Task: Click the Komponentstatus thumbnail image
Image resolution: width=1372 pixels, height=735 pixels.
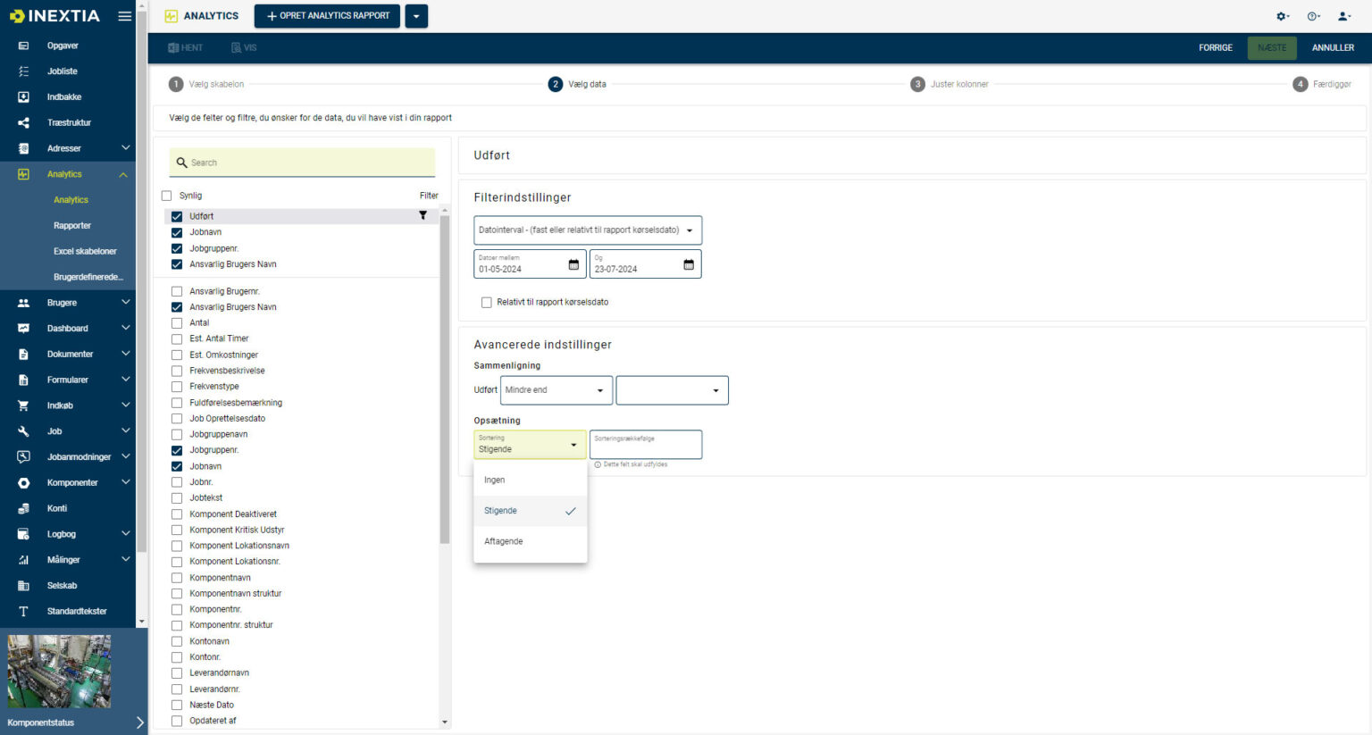Action: click(x=59, y=672)
